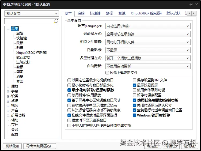
Task: Expand the 字幕 tree node
Action: click(8, 92)
